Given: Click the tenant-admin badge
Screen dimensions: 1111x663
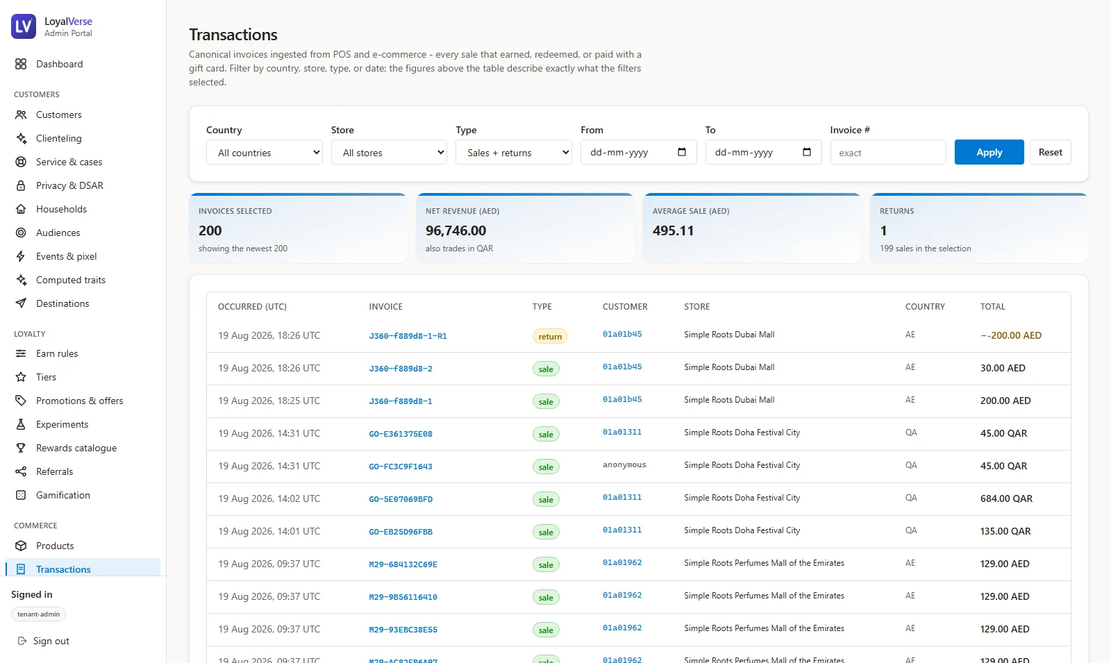Looking at the screenshot, I should click(38, 614).
